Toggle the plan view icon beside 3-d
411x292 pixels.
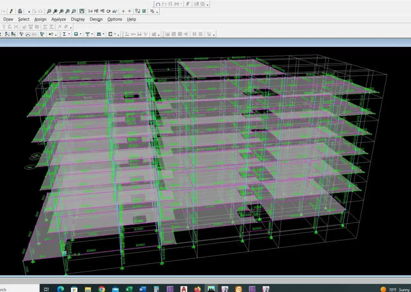pyautogui.click(x=96, y=11)
